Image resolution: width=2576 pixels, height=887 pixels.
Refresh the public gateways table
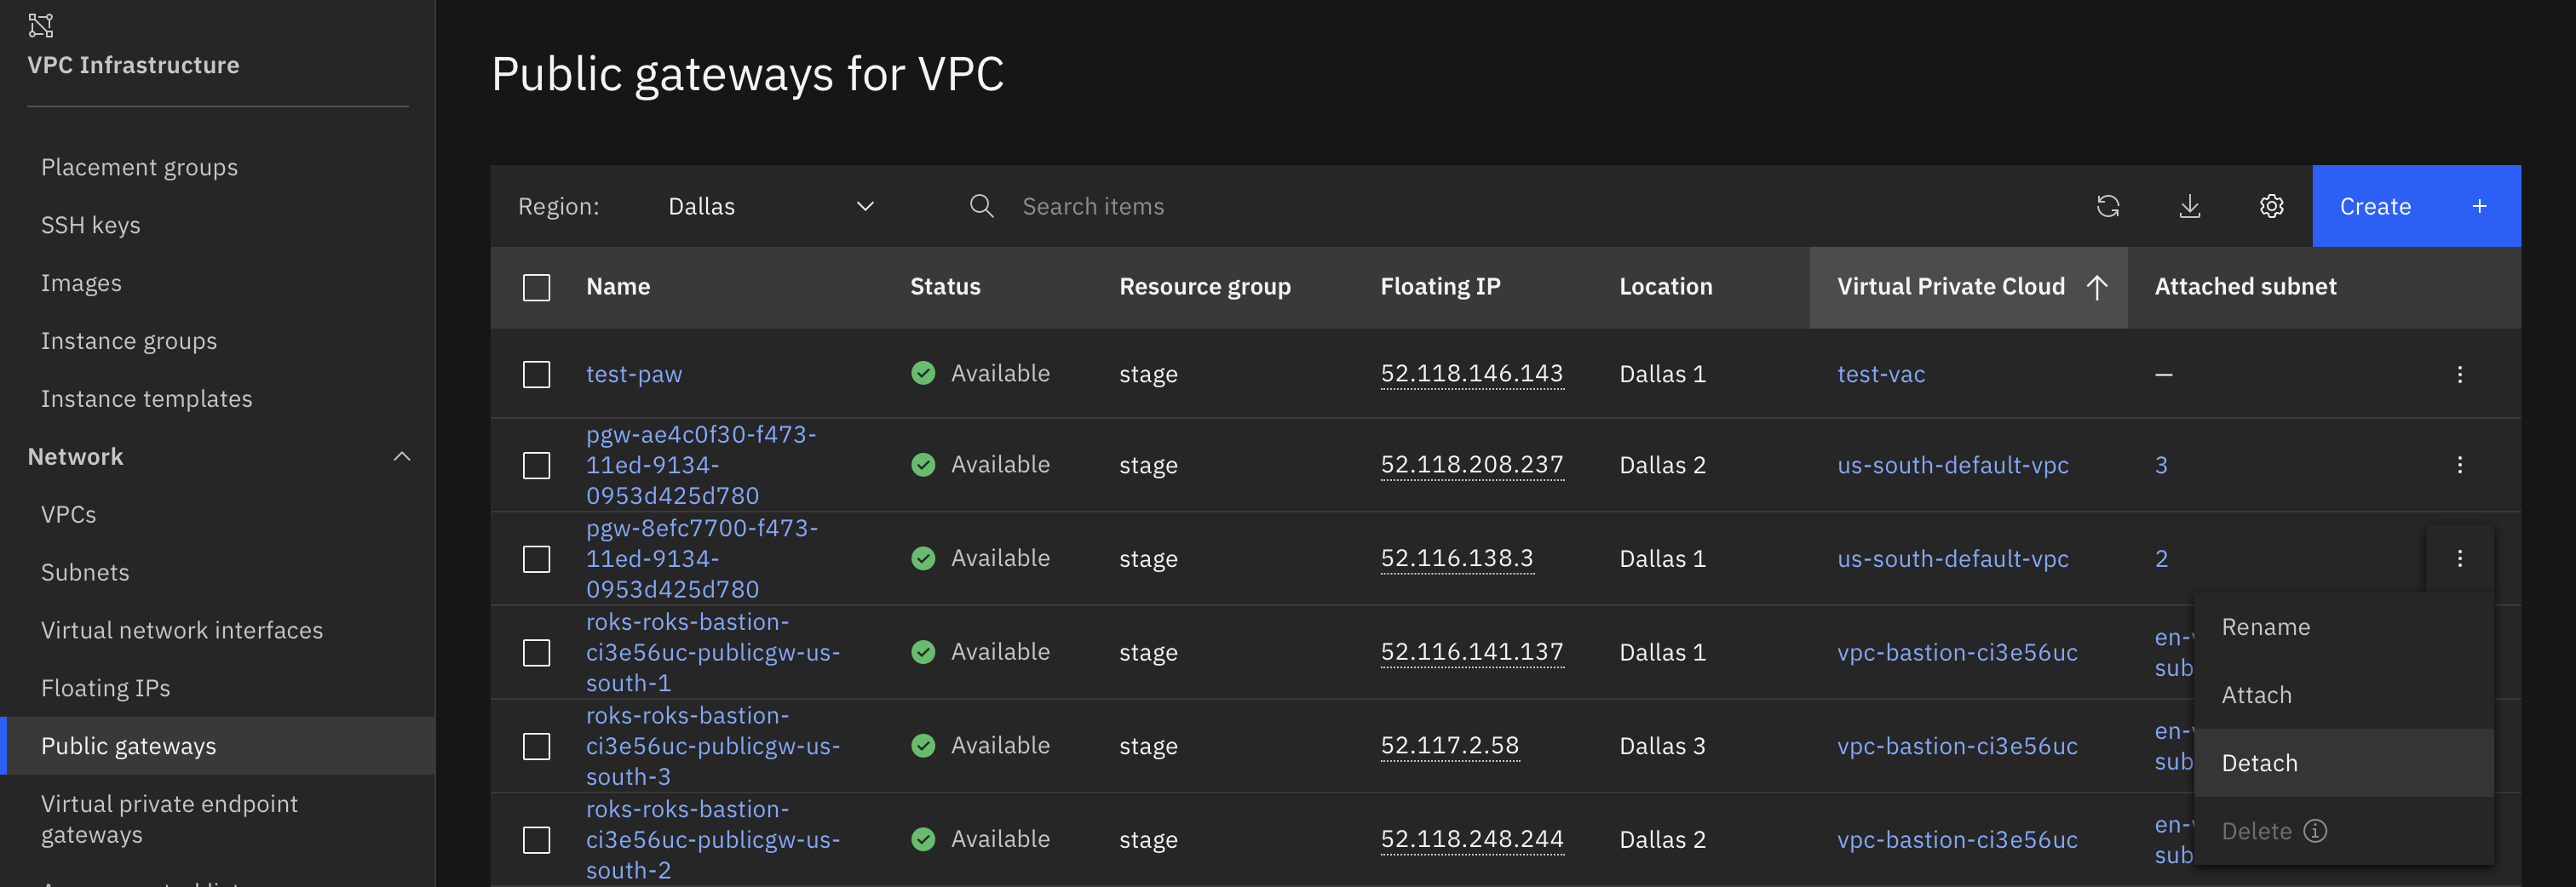[2108, 206]
